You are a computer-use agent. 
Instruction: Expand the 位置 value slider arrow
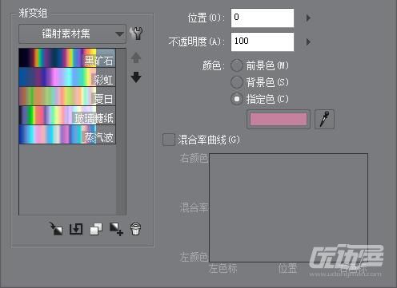(308, 18)
